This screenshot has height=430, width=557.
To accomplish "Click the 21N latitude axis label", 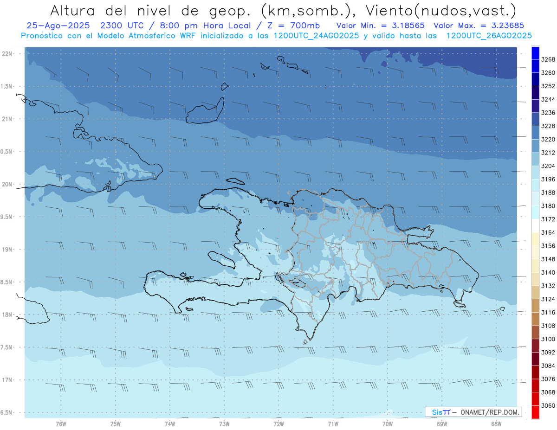I will pyautogui.click(x=7, y=119).
